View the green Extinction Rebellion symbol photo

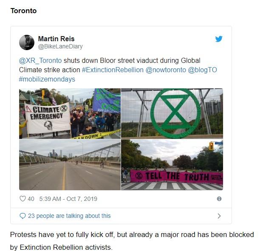172,114
